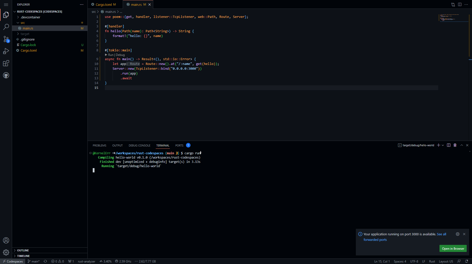The height and width of the screenshot is (264, 472).
Task: Switch to the Cargo.toml editor tab
Action: 105,5
